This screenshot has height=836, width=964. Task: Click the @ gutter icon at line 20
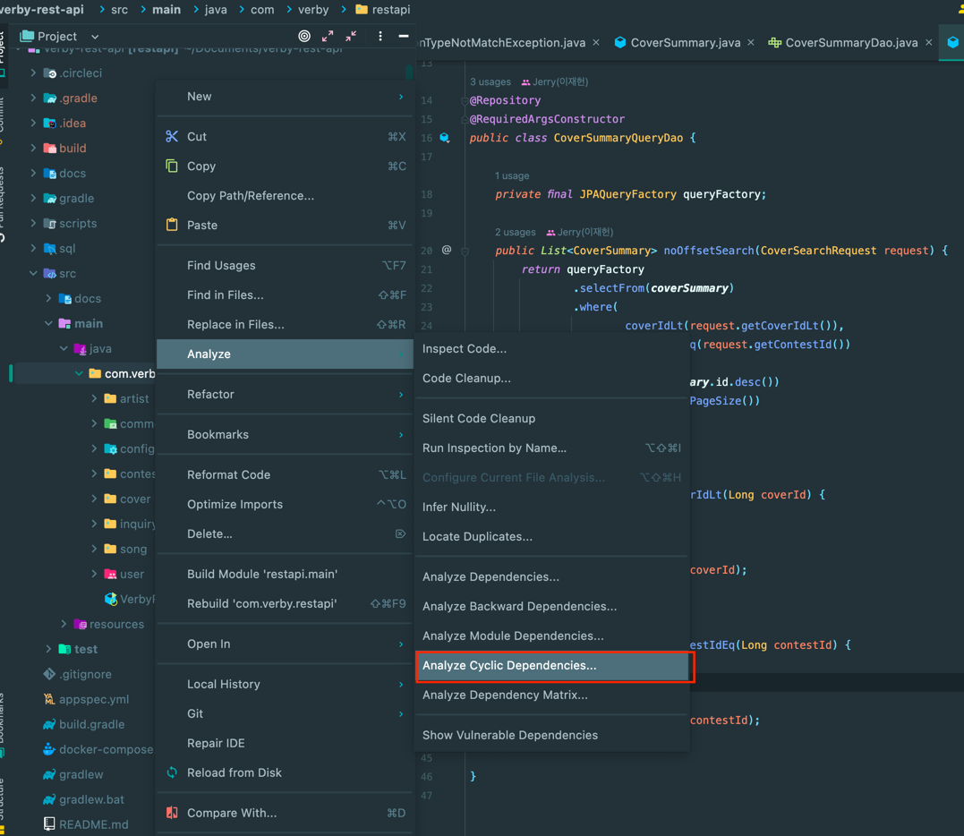tap(447, 250)
